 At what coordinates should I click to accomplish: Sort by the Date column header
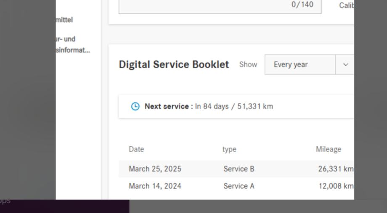(x=136, y=149)
